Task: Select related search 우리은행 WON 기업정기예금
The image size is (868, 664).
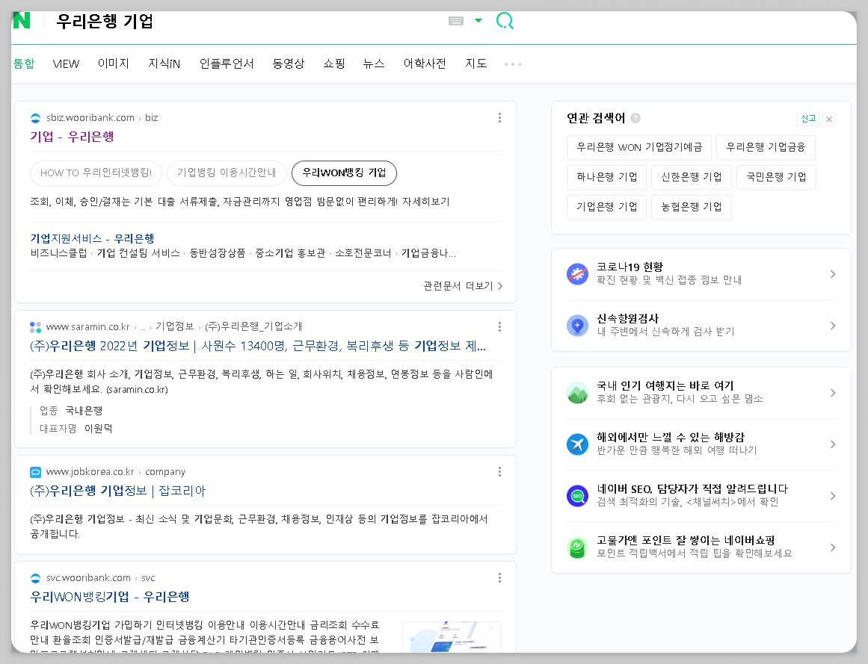Action: coord(638,147)
